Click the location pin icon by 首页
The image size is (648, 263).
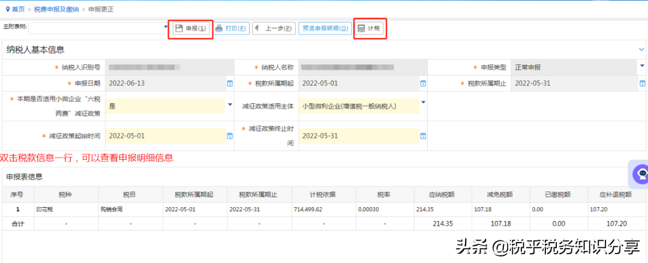click(x=7, y=9)
